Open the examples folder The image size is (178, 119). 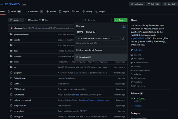coord(18,56)
